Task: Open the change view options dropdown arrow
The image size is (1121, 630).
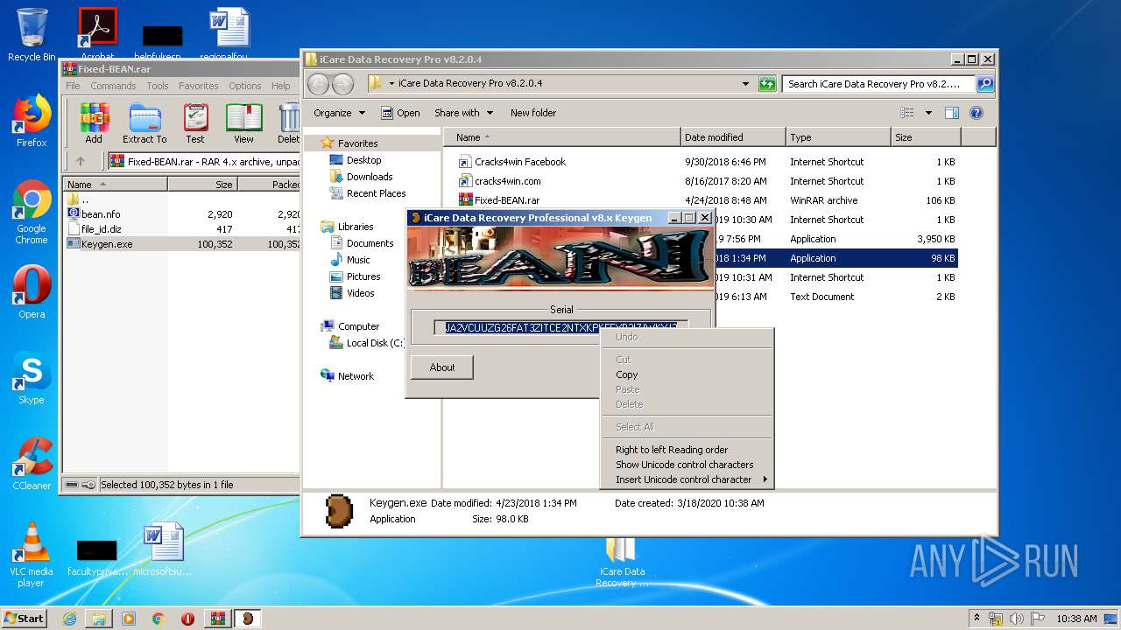Action: (927, 113)
